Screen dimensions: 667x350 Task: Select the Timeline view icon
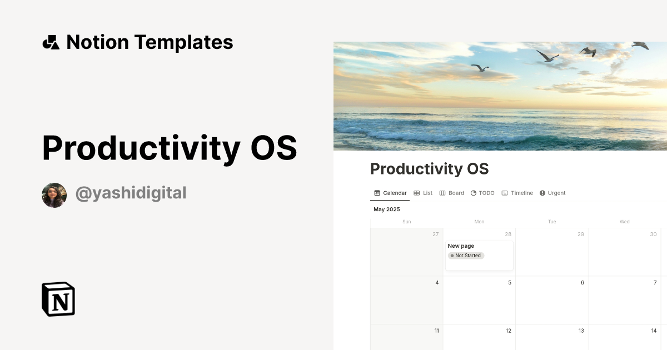505,193
